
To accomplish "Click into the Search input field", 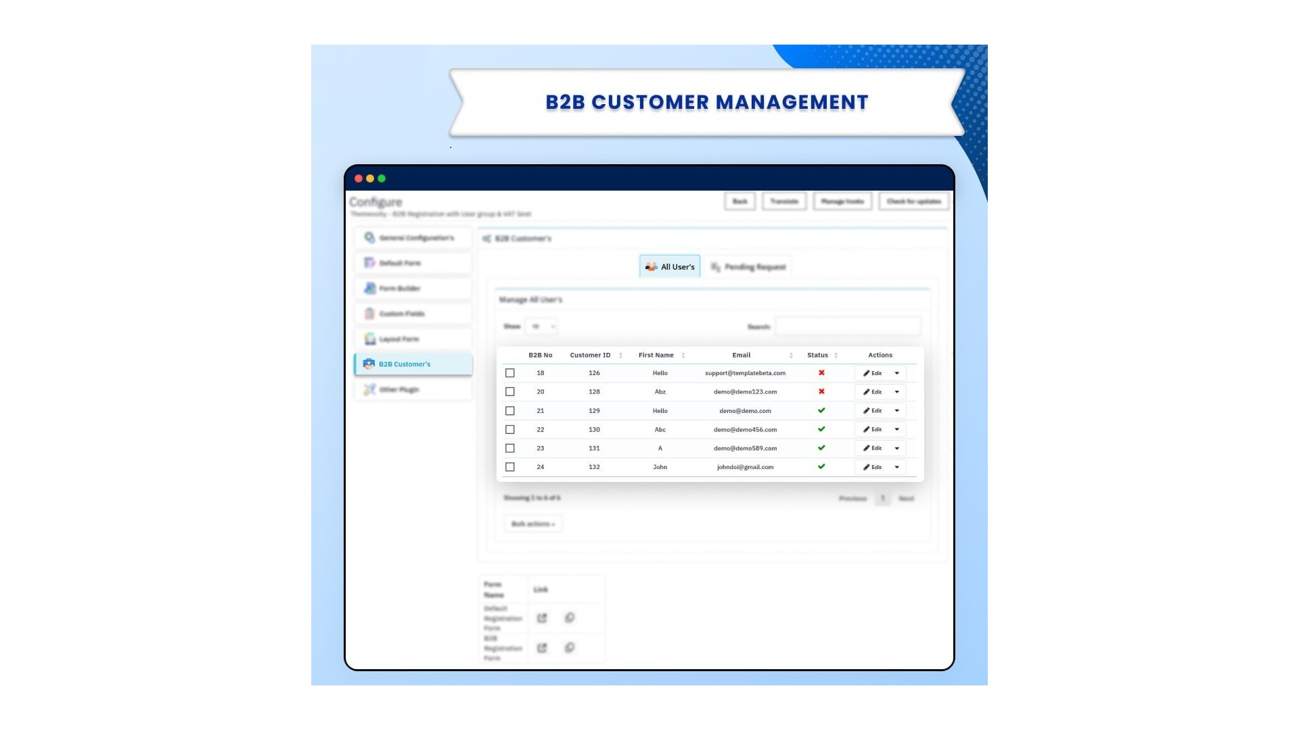I will [x=848, y=326].
